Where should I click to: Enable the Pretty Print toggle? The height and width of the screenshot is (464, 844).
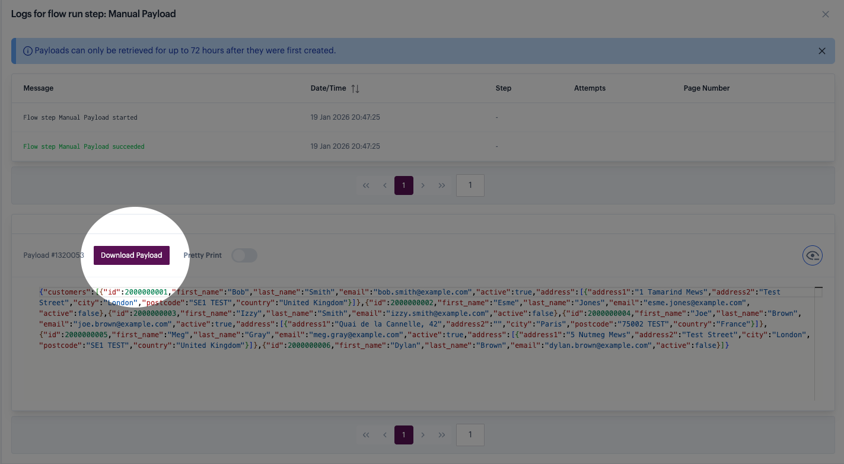coord(244,255)
